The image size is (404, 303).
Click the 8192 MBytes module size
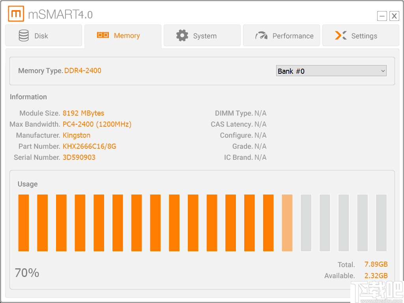[83, 113]
